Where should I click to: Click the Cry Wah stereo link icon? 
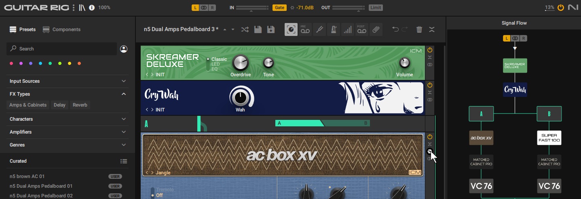pos(430,100)
